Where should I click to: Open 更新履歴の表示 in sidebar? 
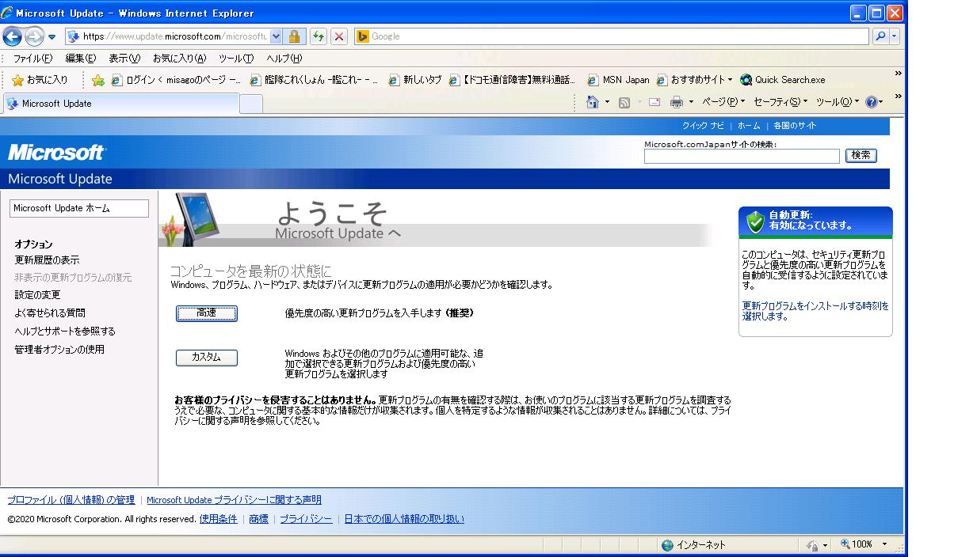point(47,260)
